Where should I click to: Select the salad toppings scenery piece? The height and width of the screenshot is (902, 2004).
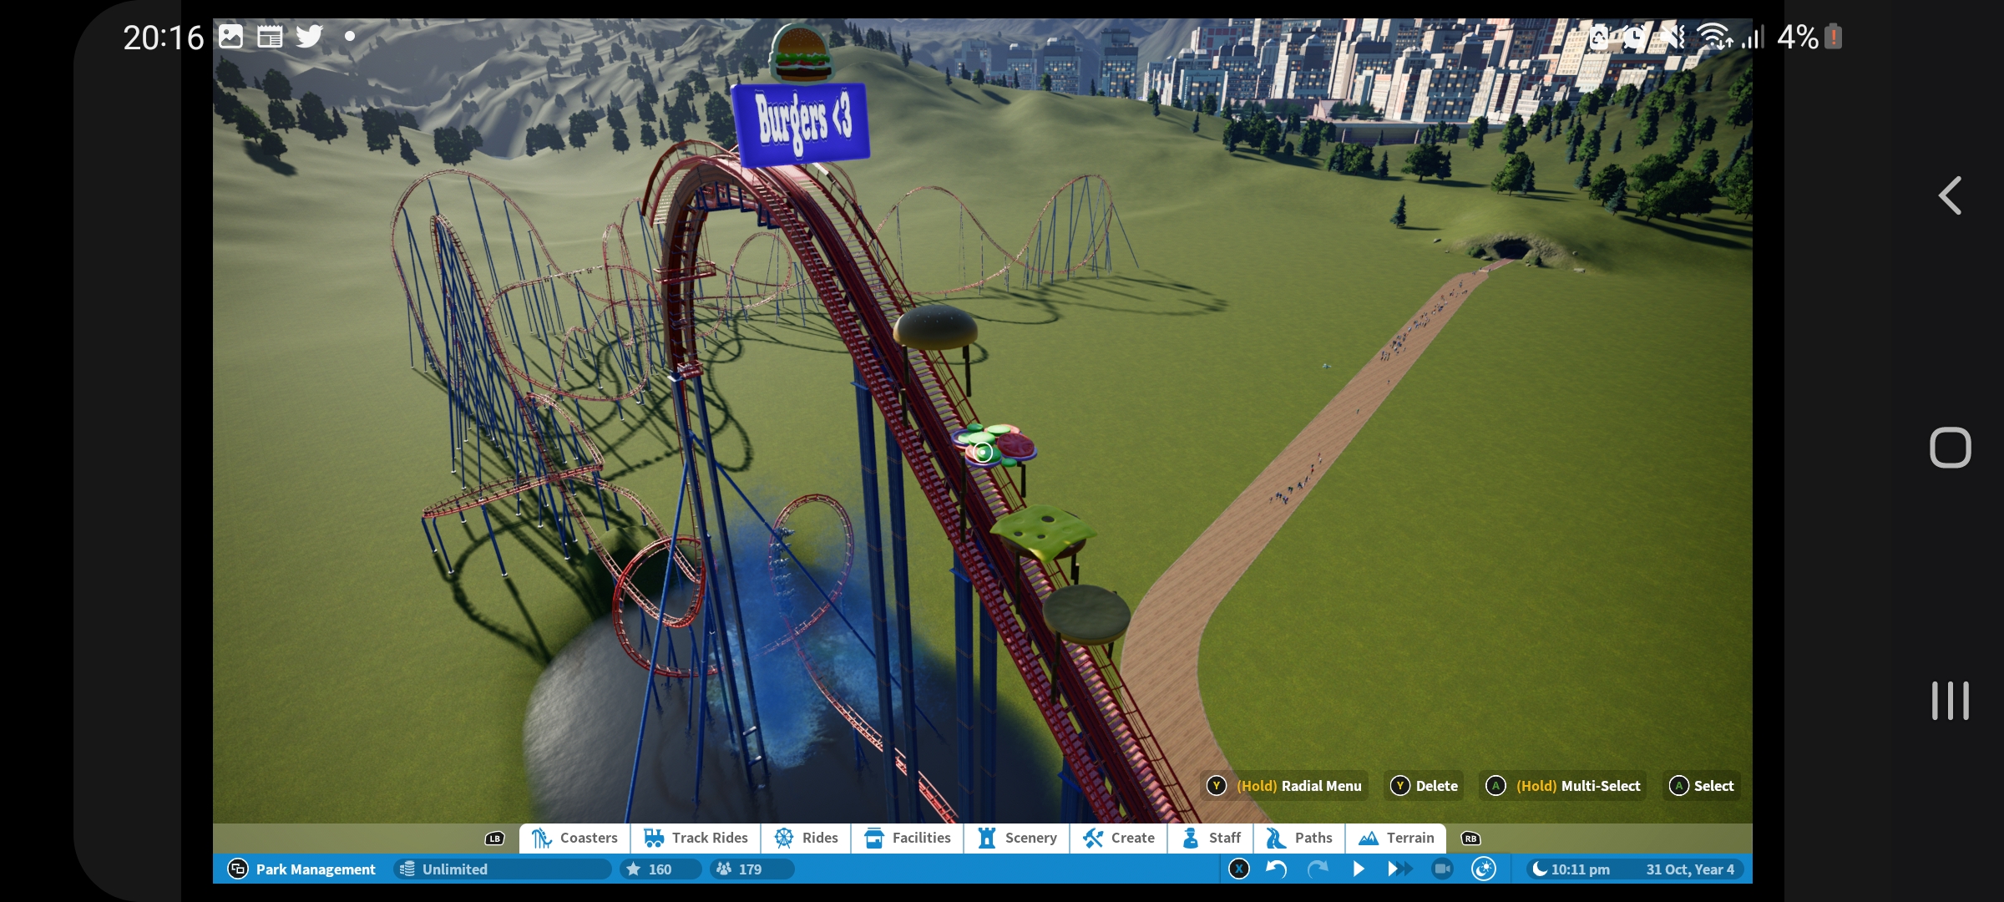[x=995, y=444]
